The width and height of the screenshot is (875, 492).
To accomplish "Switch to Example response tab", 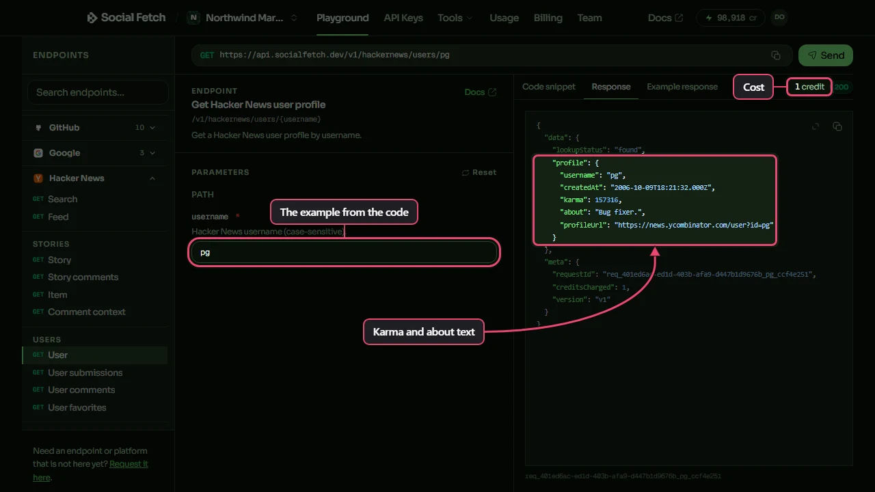I will pyautogui.click(x=682, y=87).
